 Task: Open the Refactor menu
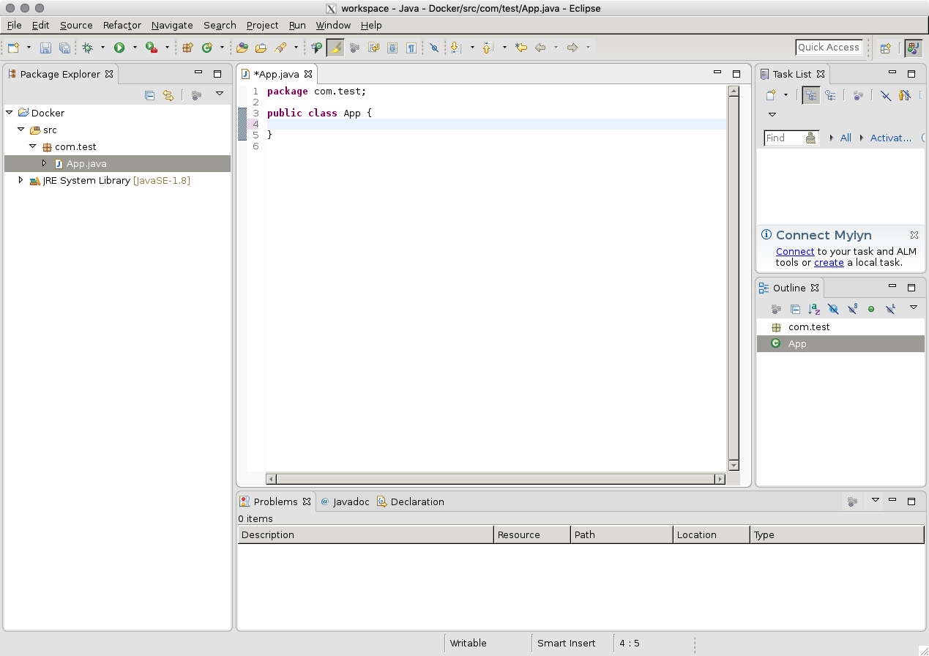tap(122, 25)
